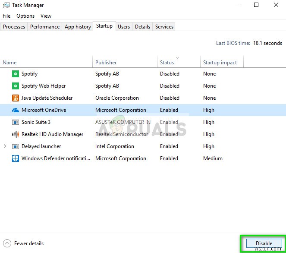Click Java Update Scheduler's Disabled status
The width and height of the screenshot is (286, 253).
click(x=170, y=98)
